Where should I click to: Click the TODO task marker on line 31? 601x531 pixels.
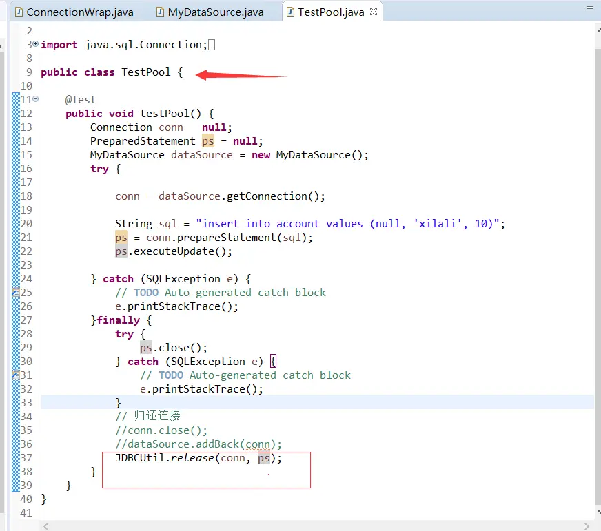15,375
